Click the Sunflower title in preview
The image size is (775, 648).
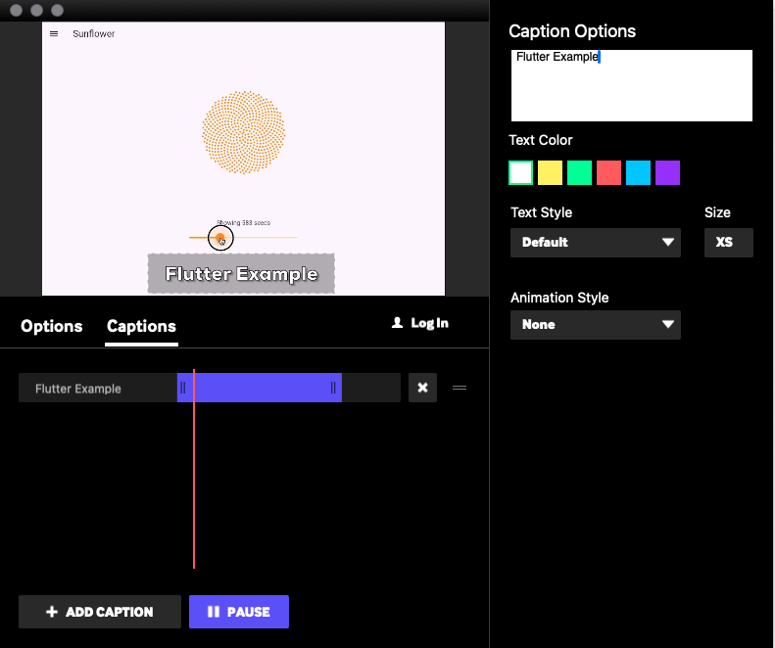[x=93, y=33]
